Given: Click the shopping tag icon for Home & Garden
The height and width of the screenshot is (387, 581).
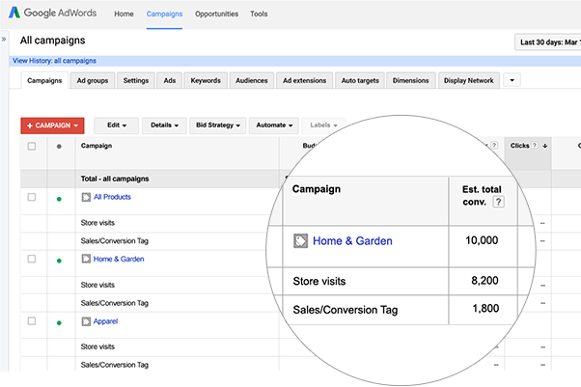Looking at the screenshot, I should click(86, 259).
